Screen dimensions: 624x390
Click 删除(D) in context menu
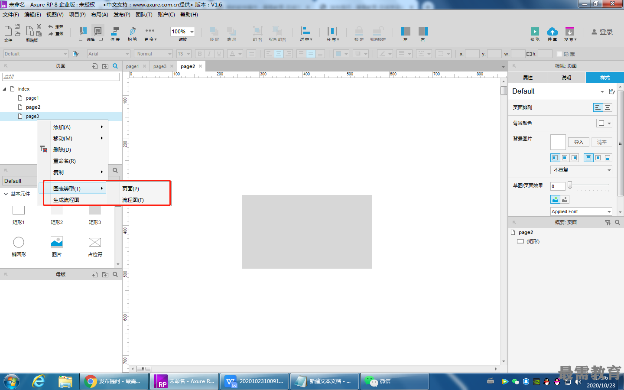(x=62, y=149)
